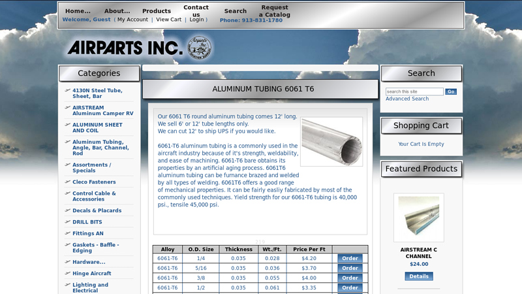Click the Phone: 913-831-1780 text
The height and width of the screenshot is (294, 522).
point(251,20)
